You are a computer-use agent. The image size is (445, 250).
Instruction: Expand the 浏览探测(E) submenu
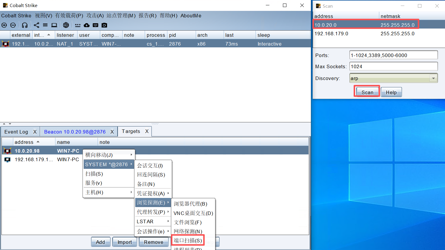(x=153, y=203)
